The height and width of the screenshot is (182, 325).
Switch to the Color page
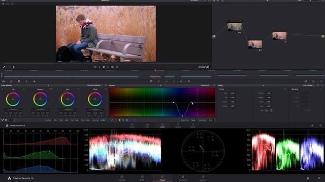coord(162,178)
